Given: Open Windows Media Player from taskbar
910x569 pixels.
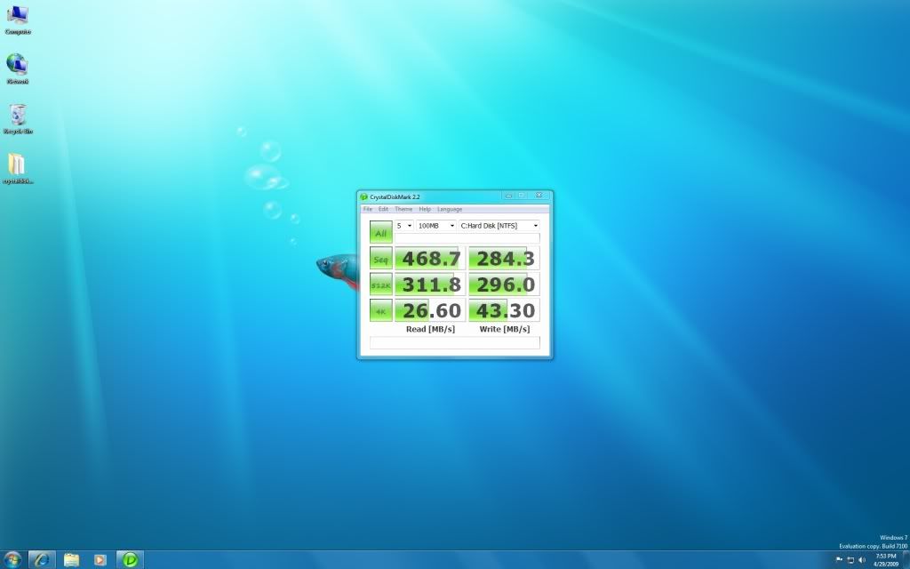Looking at the screenshot, I should coord(100,559).
